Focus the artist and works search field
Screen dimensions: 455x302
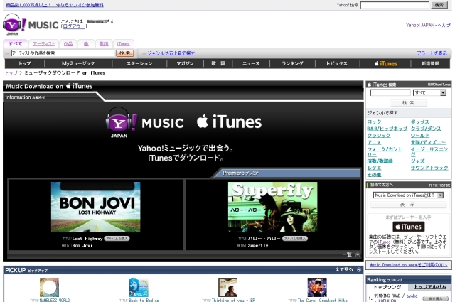[63, 53]
